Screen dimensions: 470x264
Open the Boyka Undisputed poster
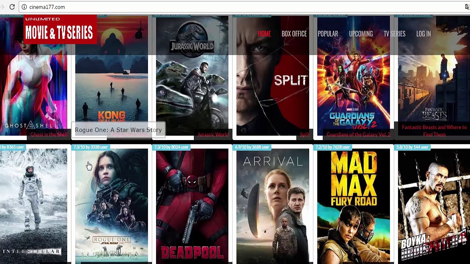(434, 206)
